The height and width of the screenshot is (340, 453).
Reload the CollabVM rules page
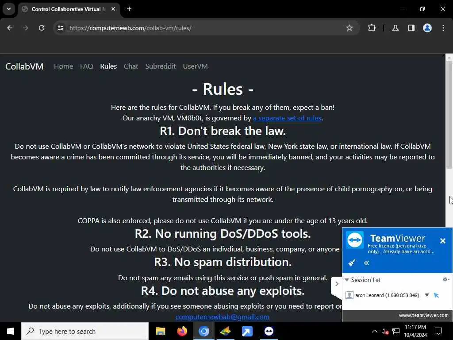point(42,28)
